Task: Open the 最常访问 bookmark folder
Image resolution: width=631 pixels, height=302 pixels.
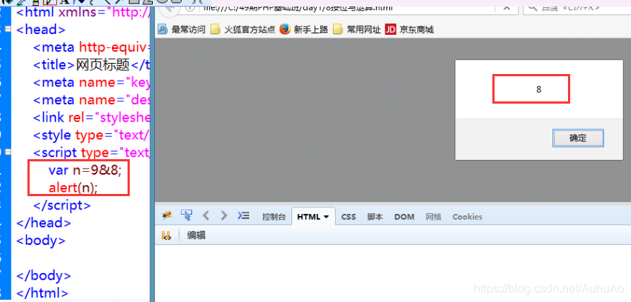Action: 182,30
